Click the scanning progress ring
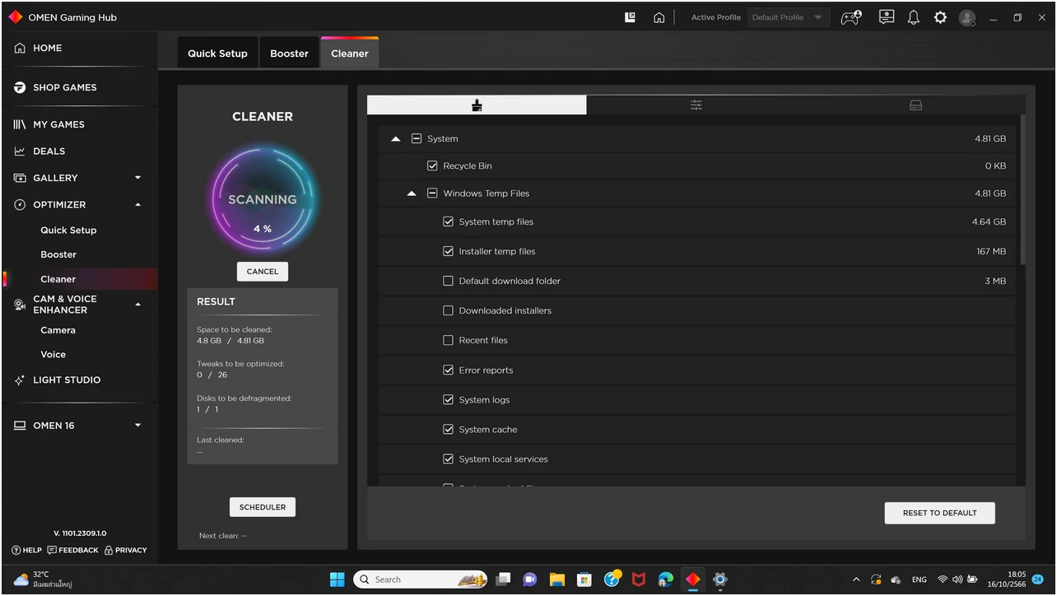This screenshot has width=1057, height=596. 263,198
